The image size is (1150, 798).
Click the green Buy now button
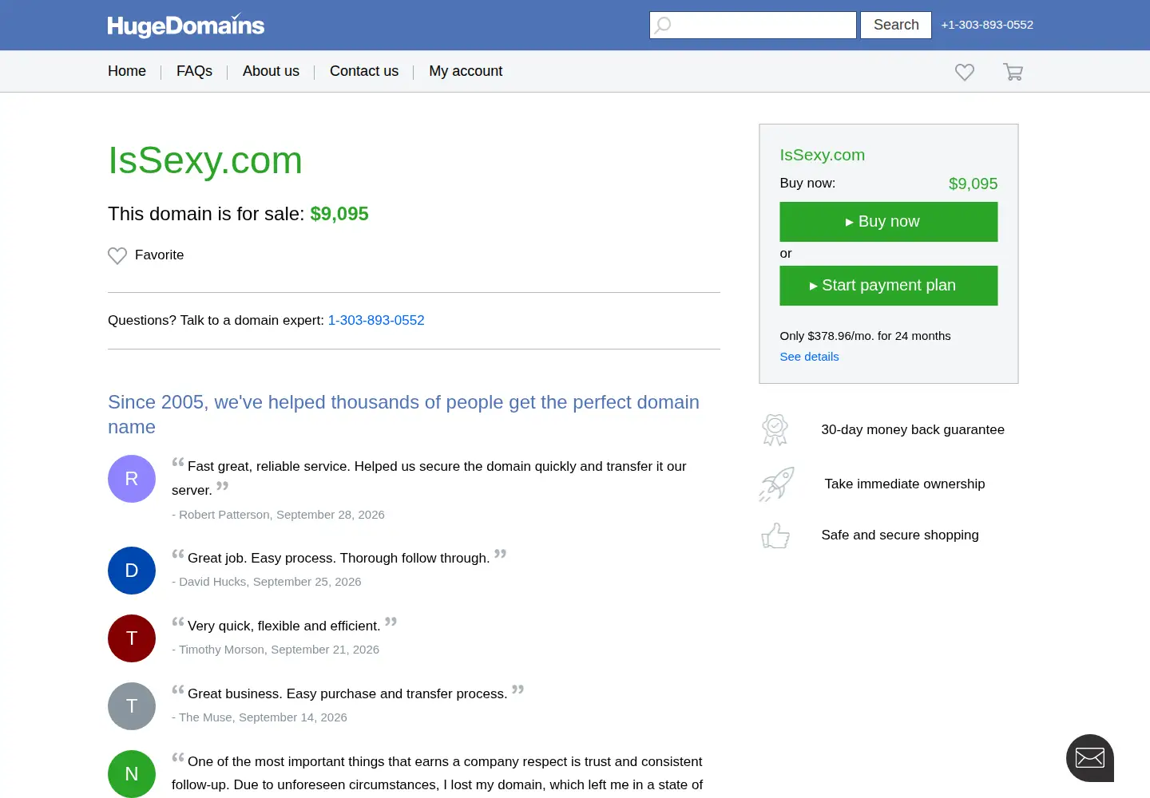point(889,222)
